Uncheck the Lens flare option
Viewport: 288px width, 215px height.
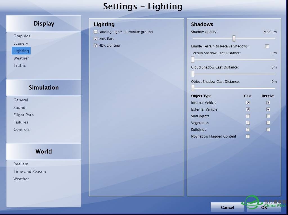96,39
